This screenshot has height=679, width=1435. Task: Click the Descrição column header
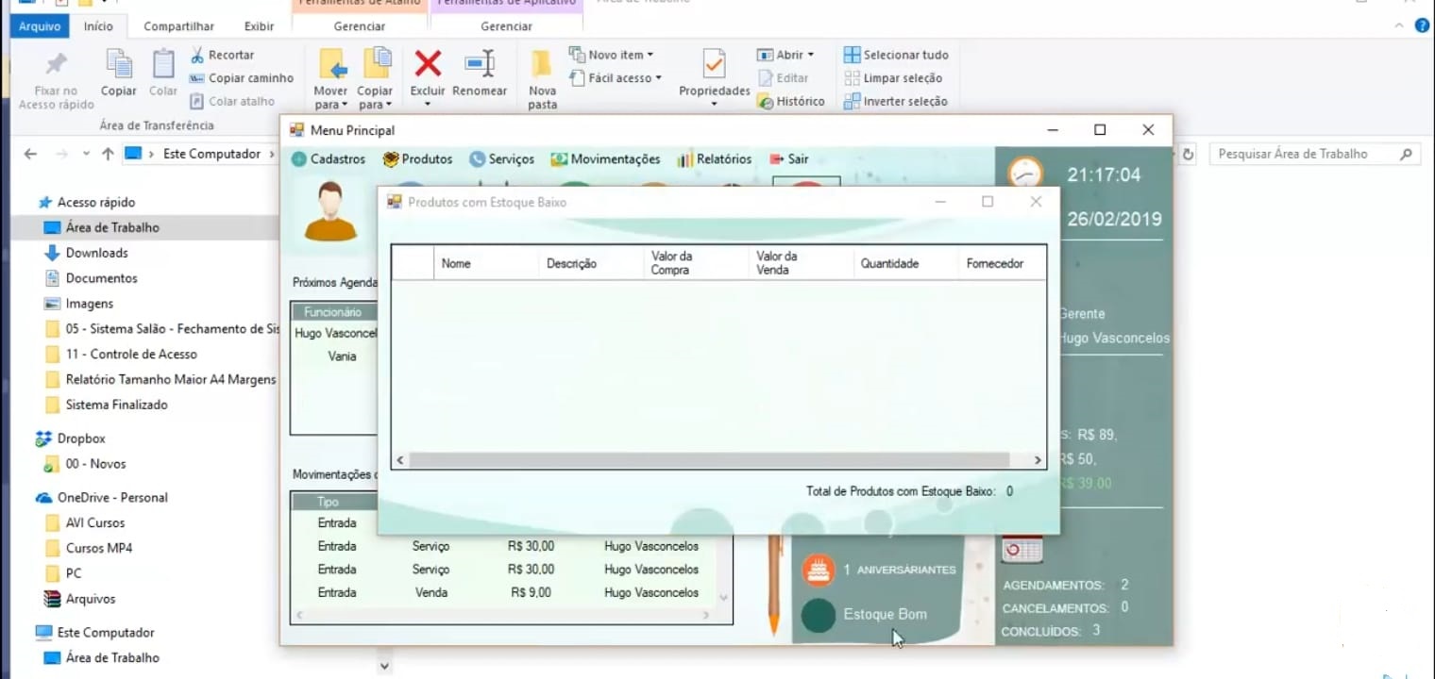[x=591, y=263]
